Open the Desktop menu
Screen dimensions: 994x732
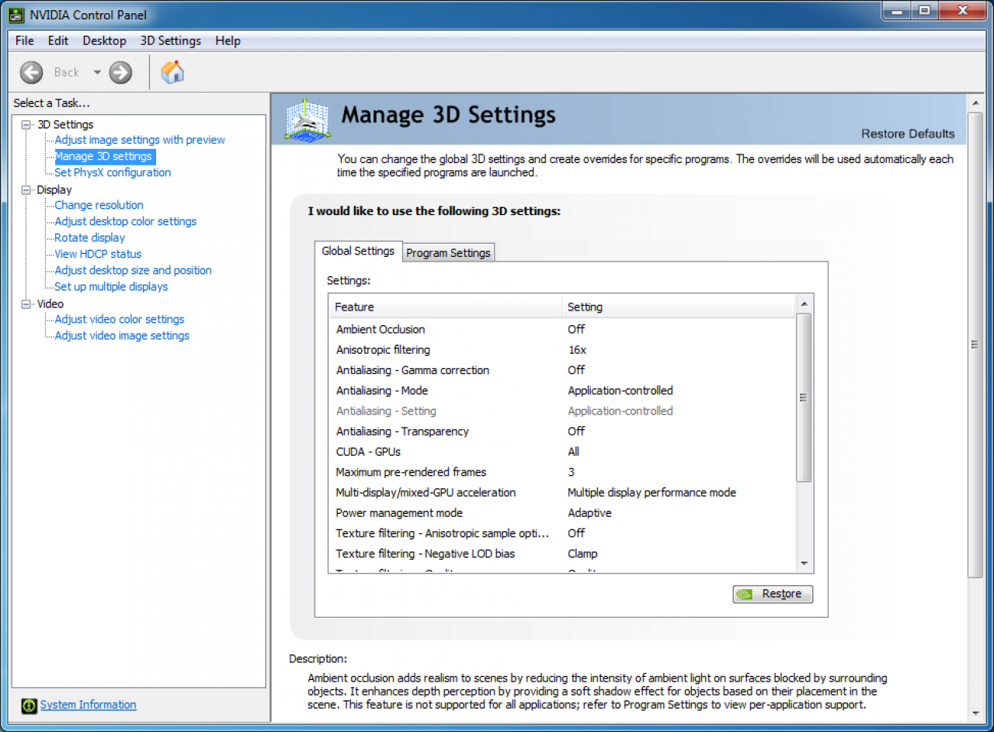[104, 40]
